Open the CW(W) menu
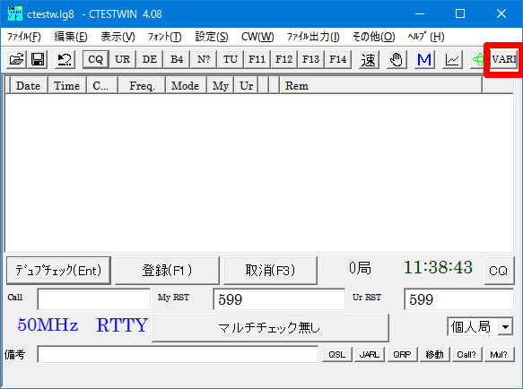Screen dimensions: 523x389 pyautogui.click(x=257, y=37)
